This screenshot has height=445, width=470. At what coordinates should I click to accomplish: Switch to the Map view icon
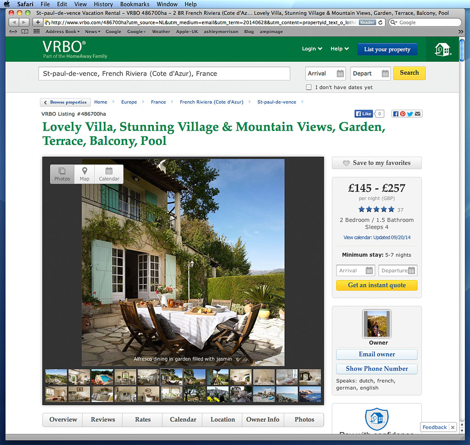click(84, 174)
